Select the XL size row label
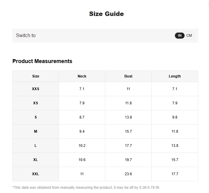 pyautogui.click(x=36, y=160)
